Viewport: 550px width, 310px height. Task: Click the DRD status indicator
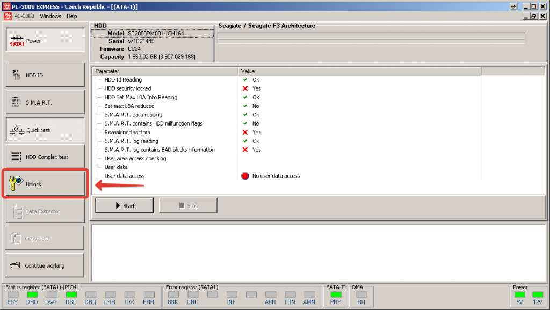tap(32, 294)
